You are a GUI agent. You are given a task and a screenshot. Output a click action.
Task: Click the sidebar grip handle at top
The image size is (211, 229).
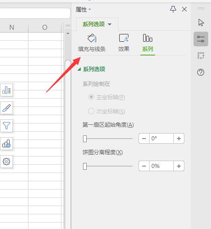[x=201, y=8]
